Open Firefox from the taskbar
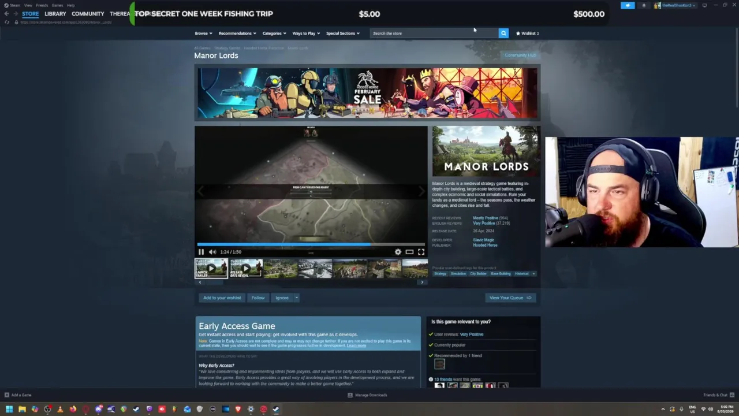The height and width of the screenshot is (416, 739). (73, 409)
